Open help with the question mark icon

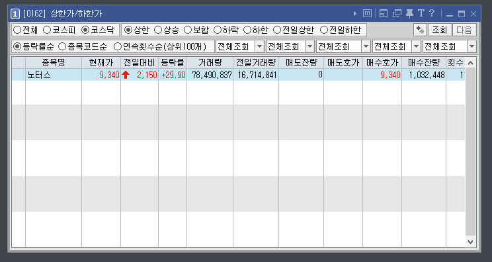pyautogui.click(x=432, y=13)
